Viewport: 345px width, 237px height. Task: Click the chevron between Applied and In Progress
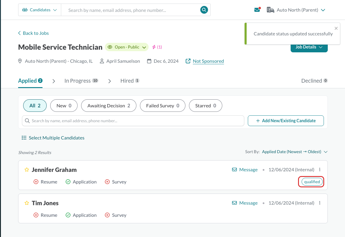[54, 81]
